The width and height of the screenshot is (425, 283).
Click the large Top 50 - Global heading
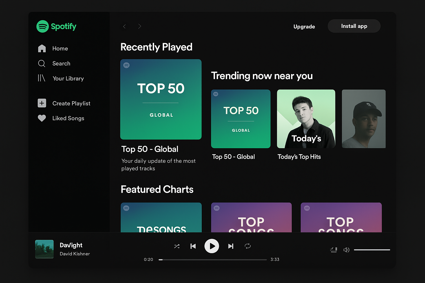pos(150,149)
